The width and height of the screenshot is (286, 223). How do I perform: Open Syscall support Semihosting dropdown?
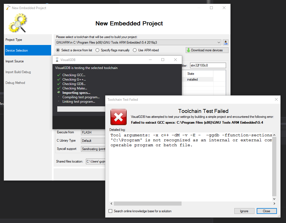coord(93,149)
